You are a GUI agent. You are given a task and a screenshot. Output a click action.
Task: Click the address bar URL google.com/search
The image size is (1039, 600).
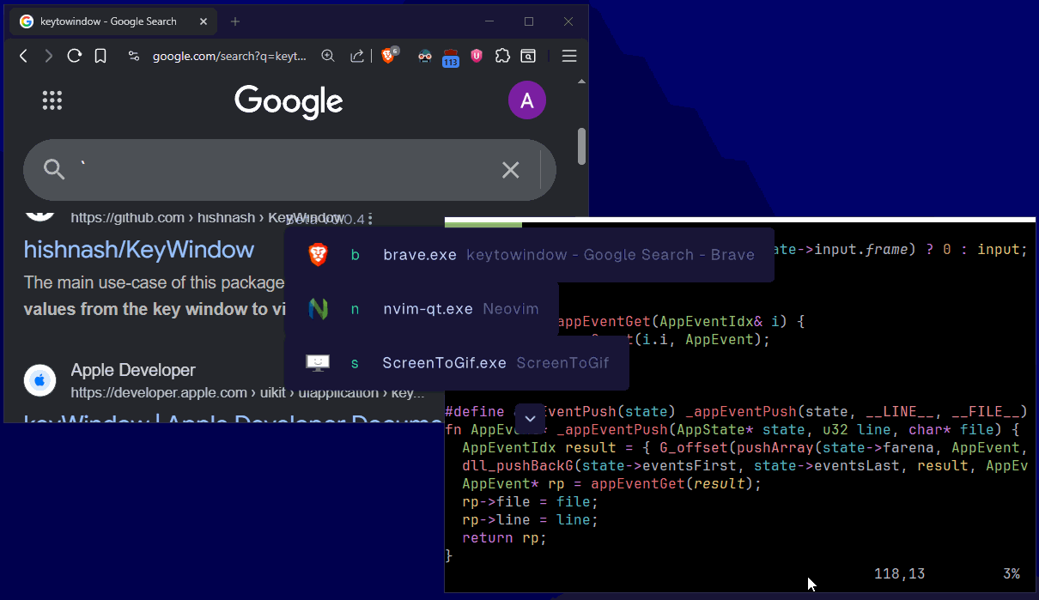pyautogui.click(x=229, y=56)
